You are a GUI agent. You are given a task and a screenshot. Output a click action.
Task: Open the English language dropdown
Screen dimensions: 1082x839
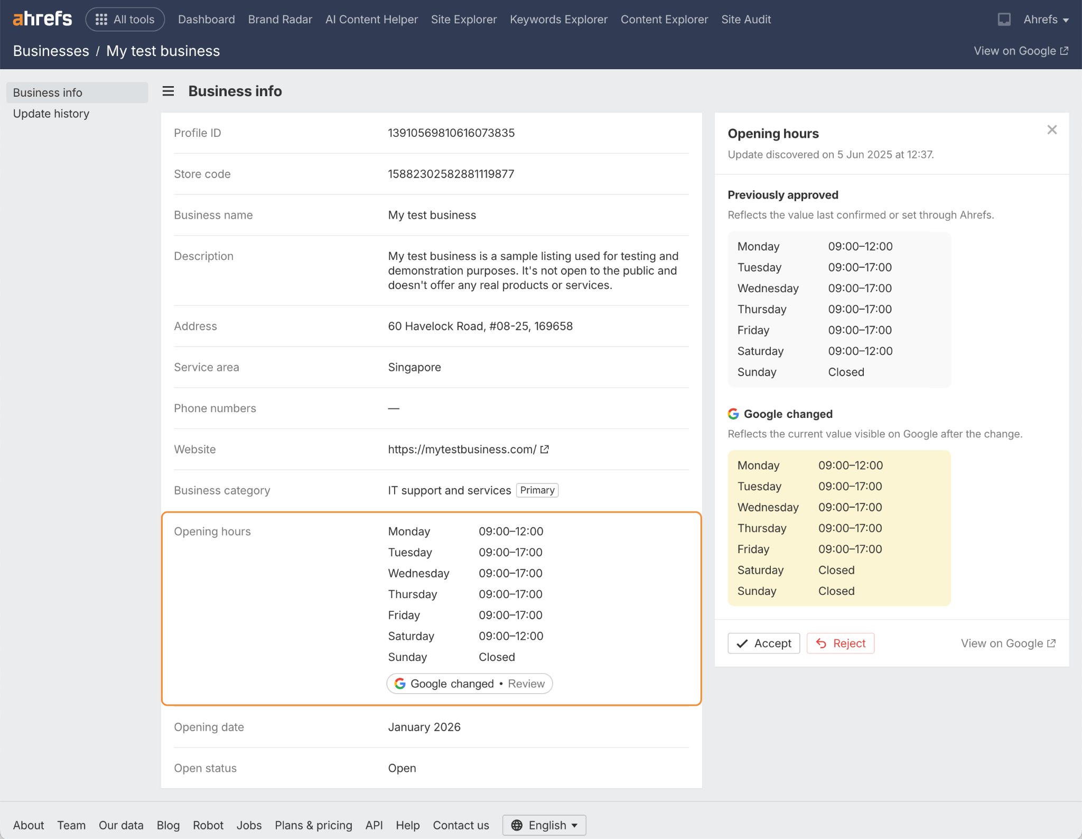click(544, 825)
